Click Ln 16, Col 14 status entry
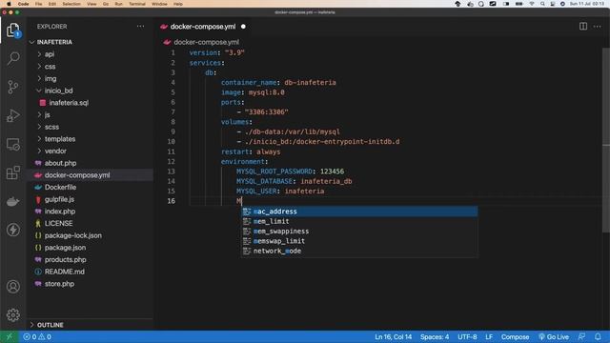 pyautogui.click(x=393, y=336)
